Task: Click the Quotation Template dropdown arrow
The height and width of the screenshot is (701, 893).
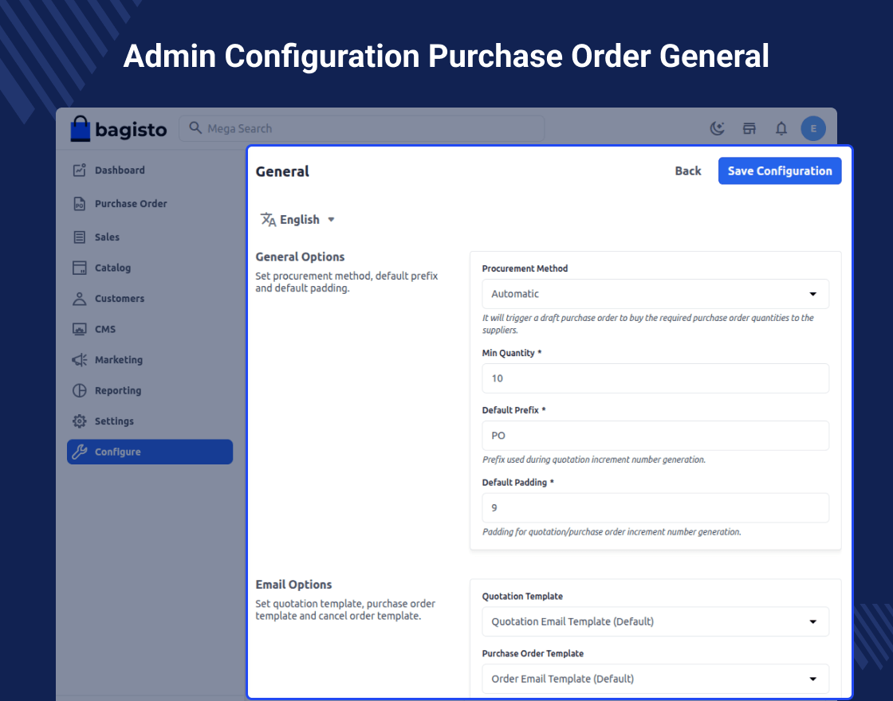Action: coord(812,622)
